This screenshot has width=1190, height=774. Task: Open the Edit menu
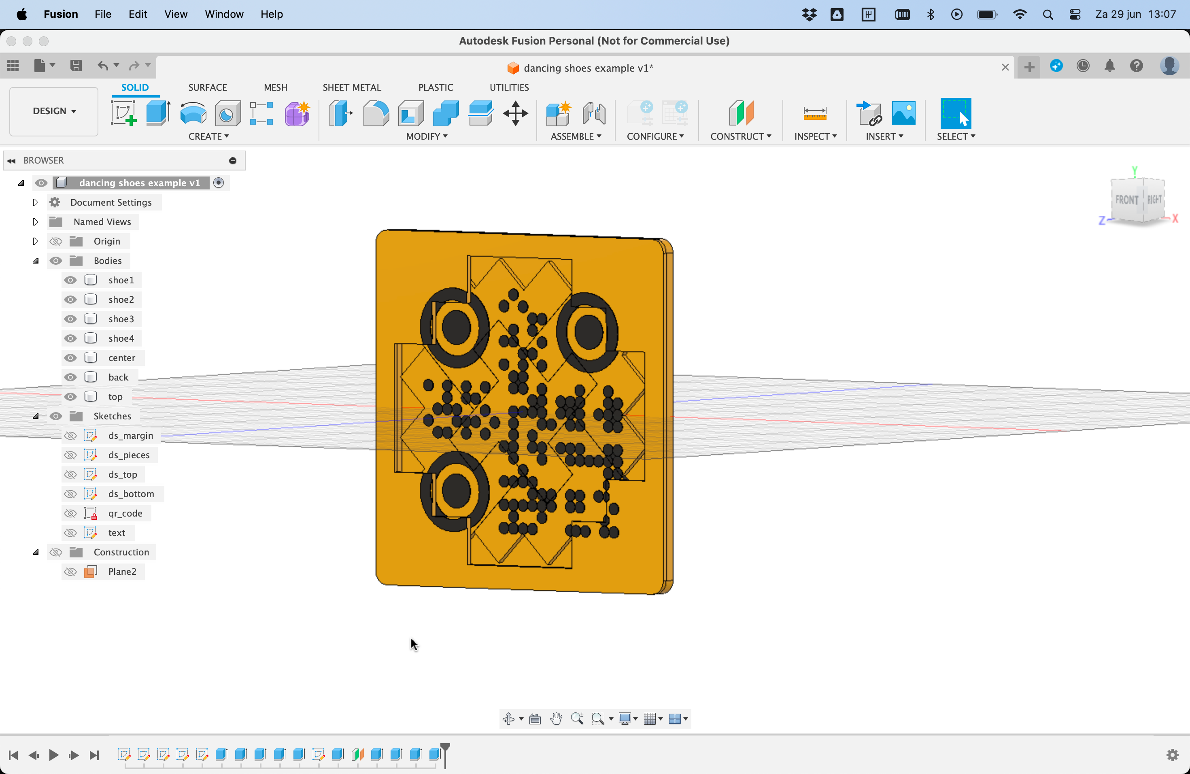tap(138, 14)
